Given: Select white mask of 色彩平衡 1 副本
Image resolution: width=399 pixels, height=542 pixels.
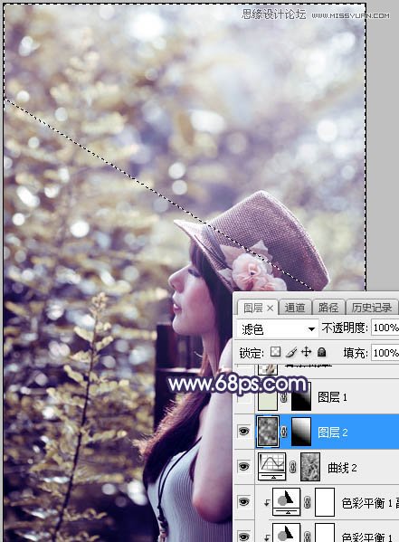Looking at the screenshot, I should 325,502.
